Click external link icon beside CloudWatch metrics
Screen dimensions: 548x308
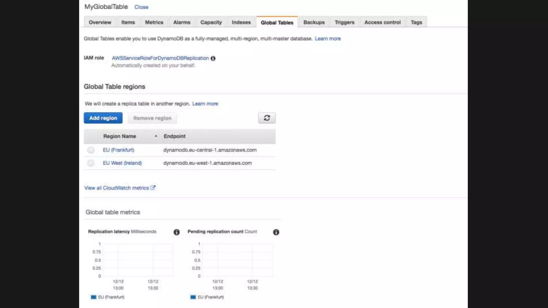point(153,188)
